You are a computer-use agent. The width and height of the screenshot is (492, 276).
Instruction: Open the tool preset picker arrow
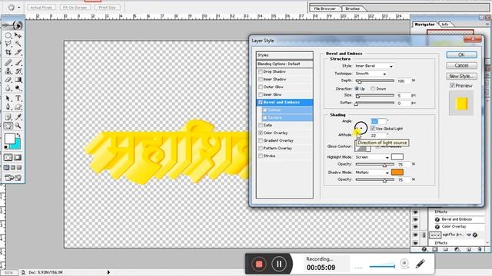tap(19, 7)
